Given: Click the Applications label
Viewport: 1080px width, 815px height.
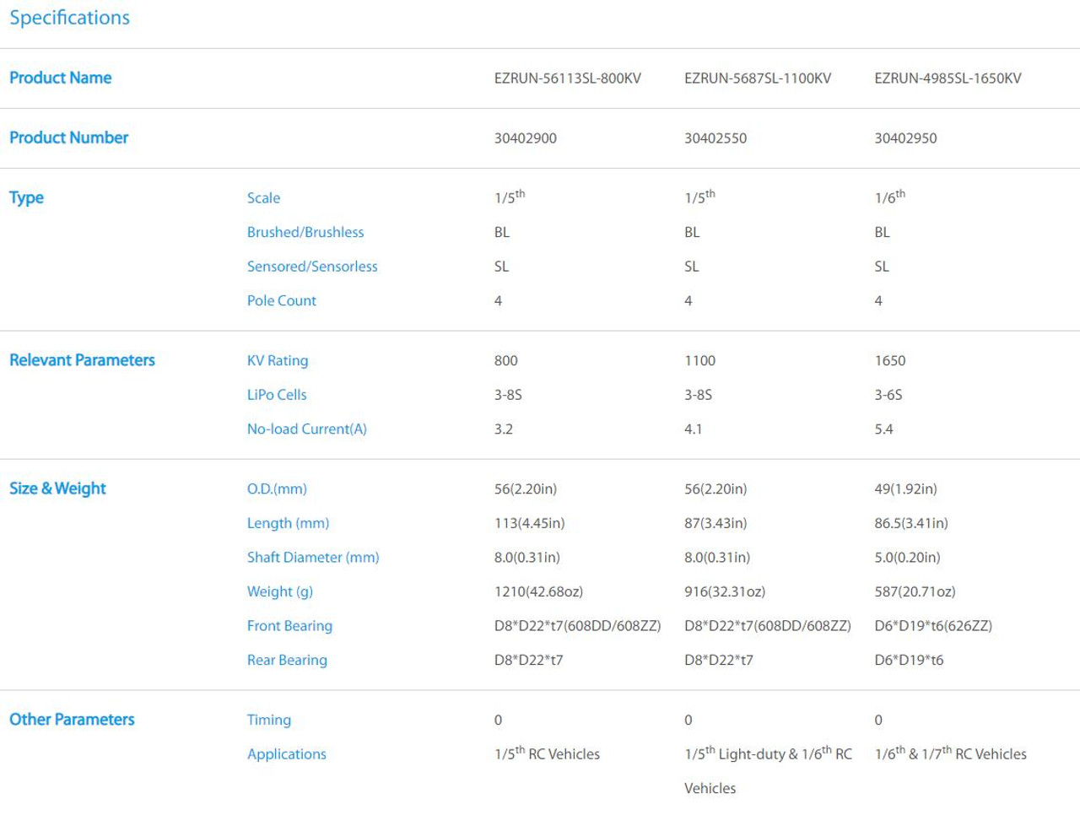Looking at the screenshot, I should 286,754.
